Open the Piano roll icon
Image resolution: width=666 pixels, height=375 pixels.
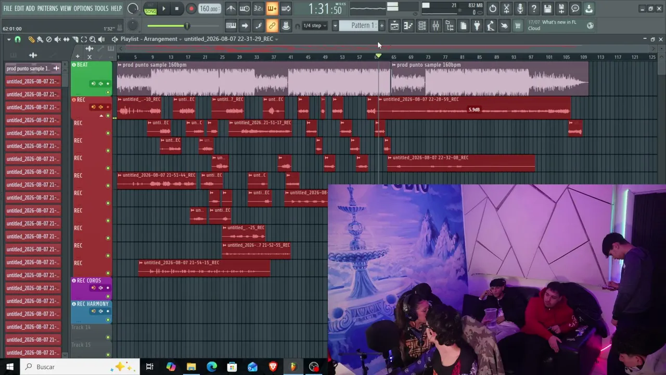coord(408,26)
